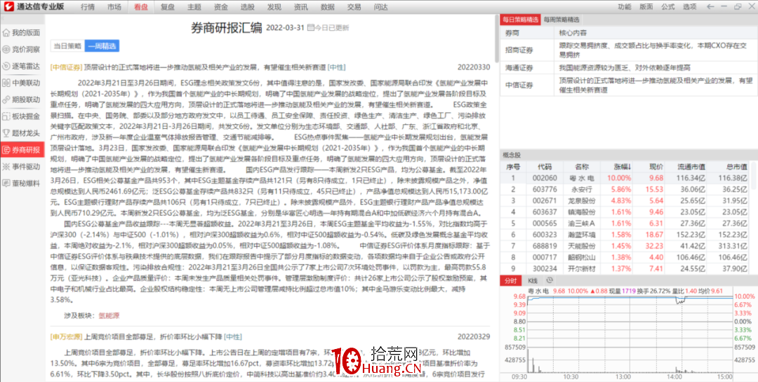
Task: Select the 分时 chart tab
Action: (x=510, y=280)
